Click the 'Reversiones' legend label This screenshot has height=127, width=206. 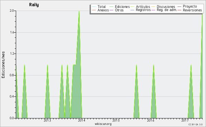(192, 10)
